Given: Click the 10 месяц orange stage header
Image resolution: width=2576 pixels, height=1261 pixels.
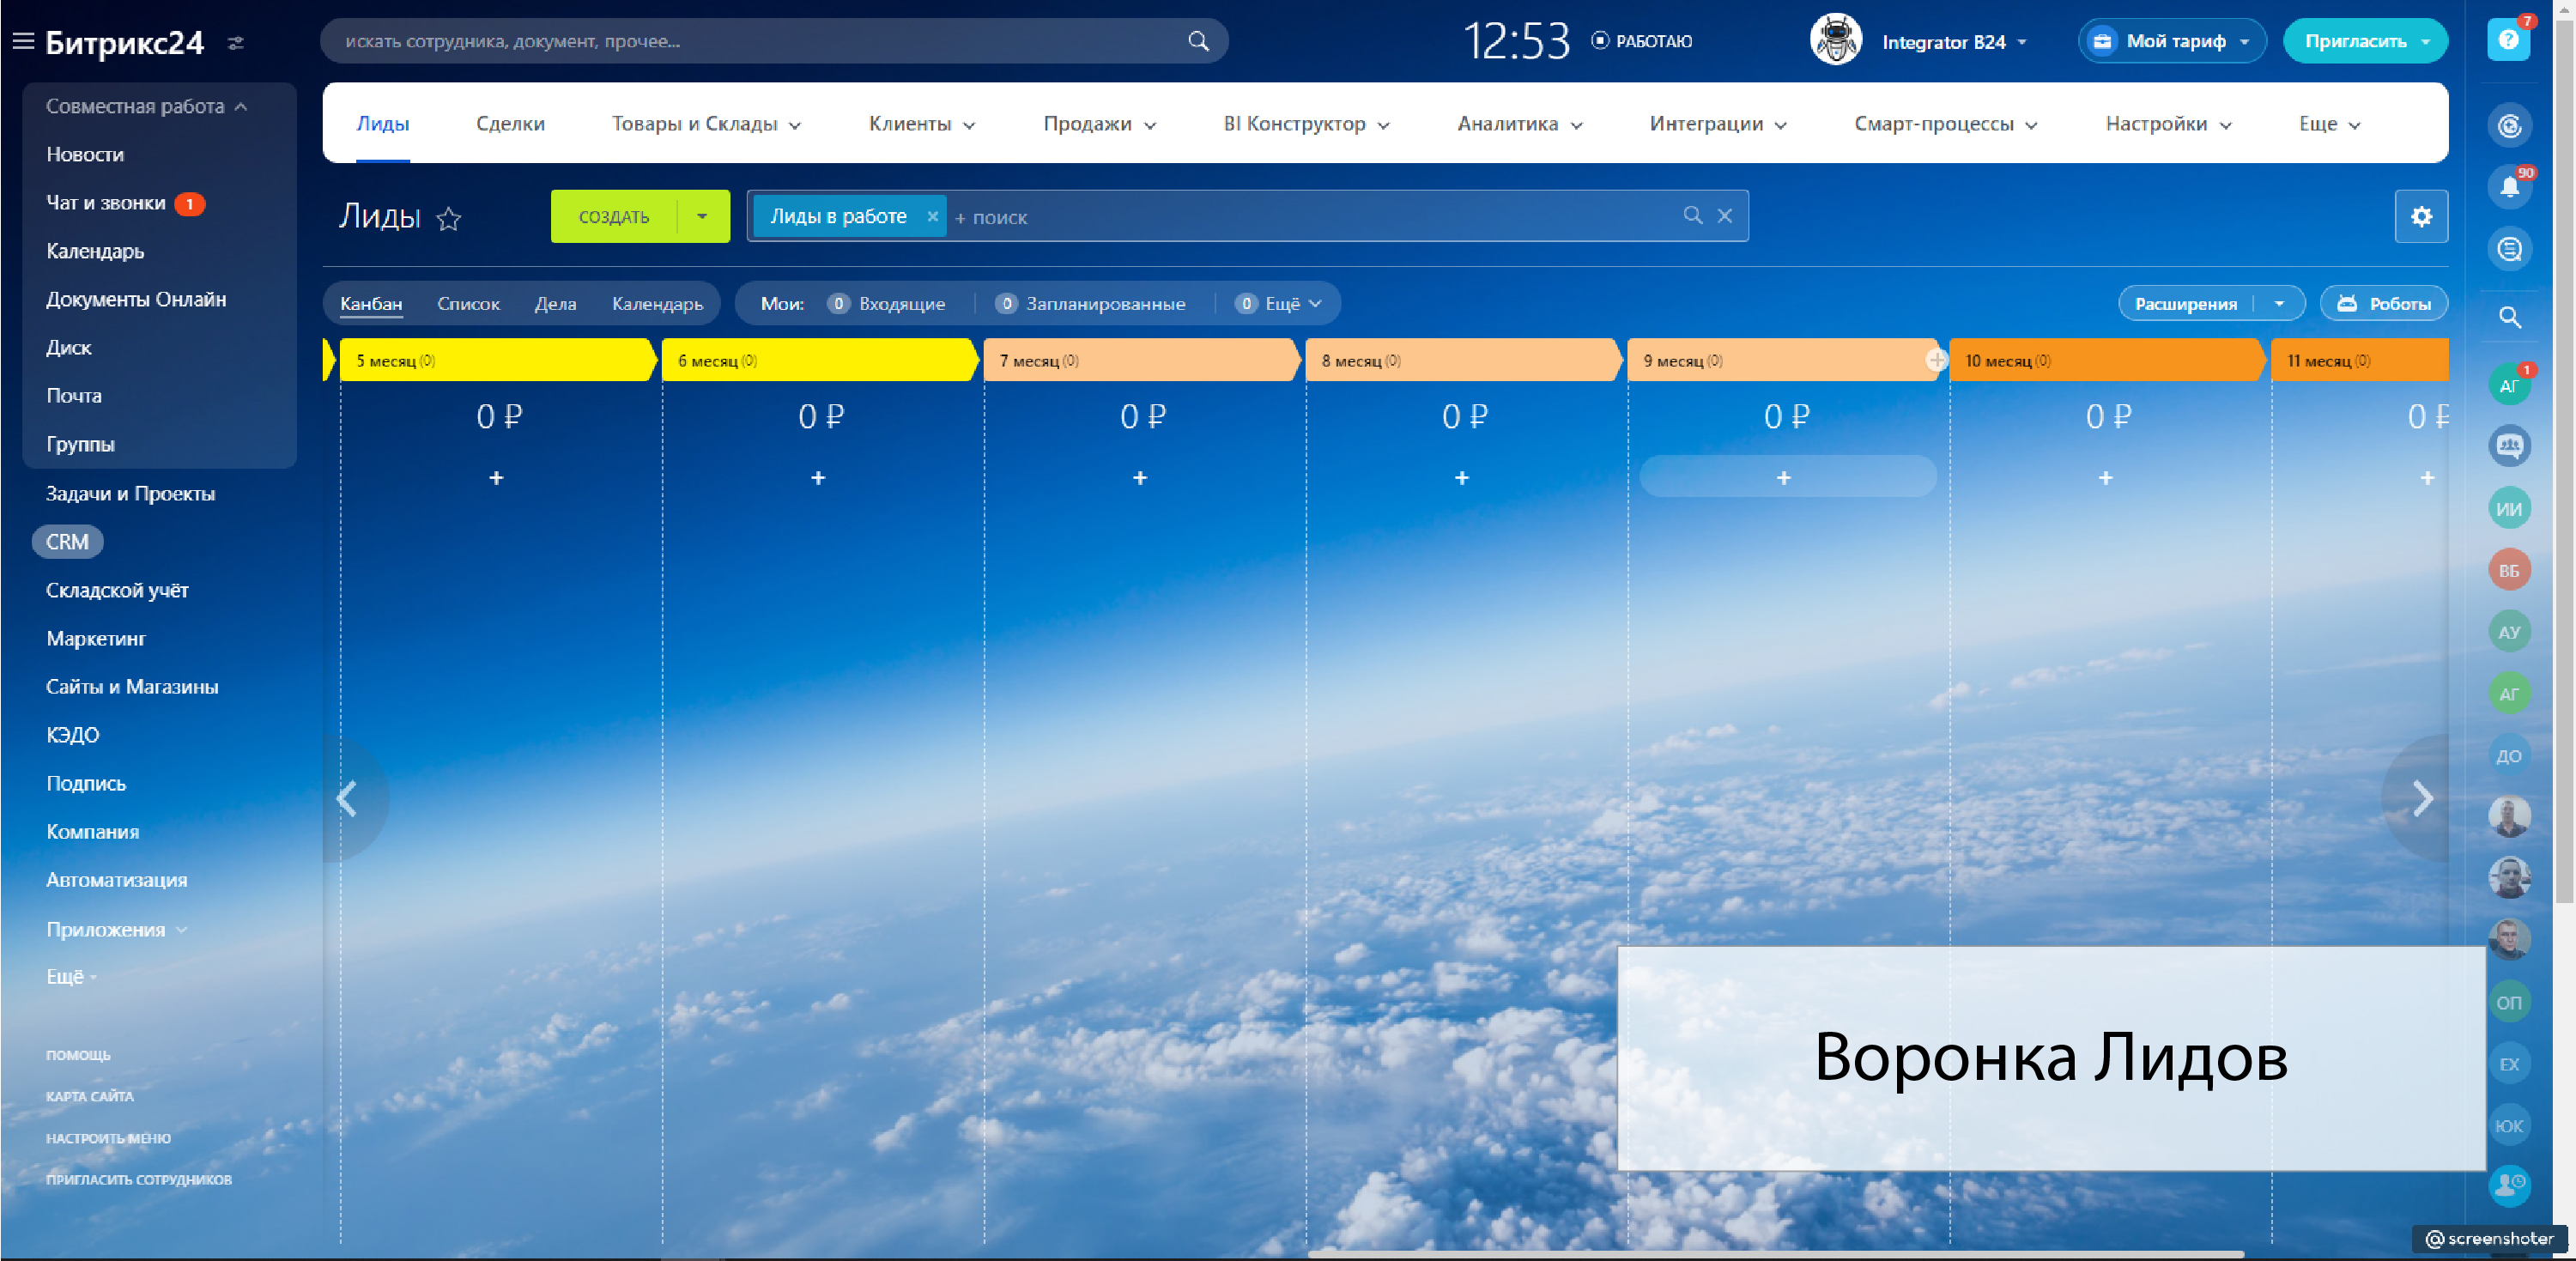Looking at the screenshot, I should [x=2100, y=360].
